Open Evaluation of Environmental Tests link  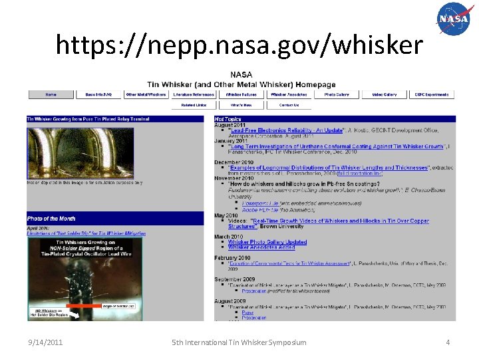[x=289, y=263]
